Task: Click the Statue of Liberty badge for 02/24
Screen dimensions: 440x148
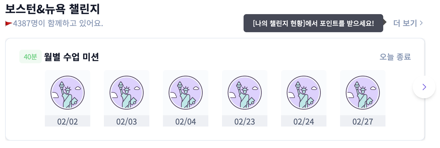Action: [x=304, y=93]
